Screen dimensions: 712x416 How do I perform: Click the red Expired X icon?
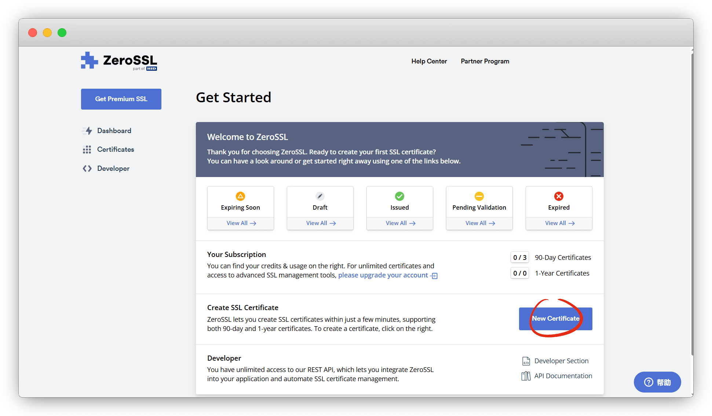pyautogui.click(x=559, y=196)
